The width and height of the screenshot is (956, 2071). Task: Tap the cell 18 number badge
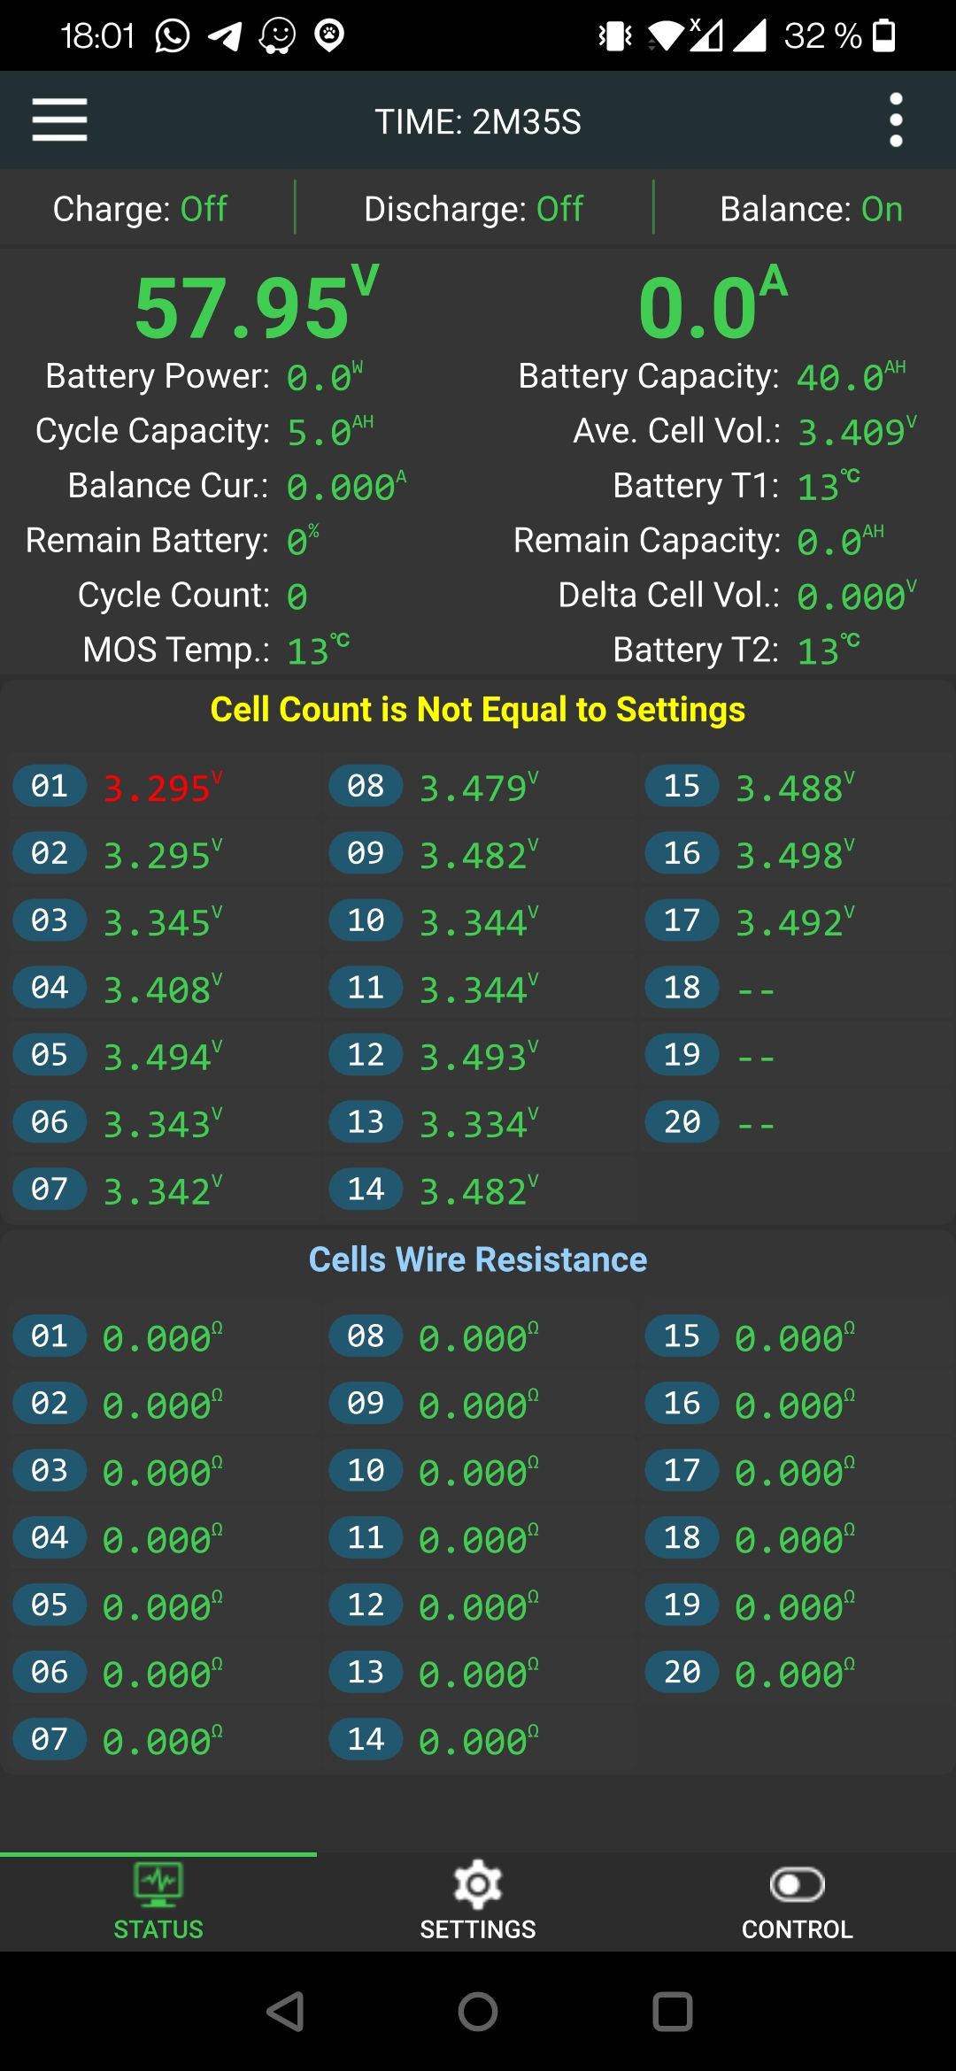(682, 988)
